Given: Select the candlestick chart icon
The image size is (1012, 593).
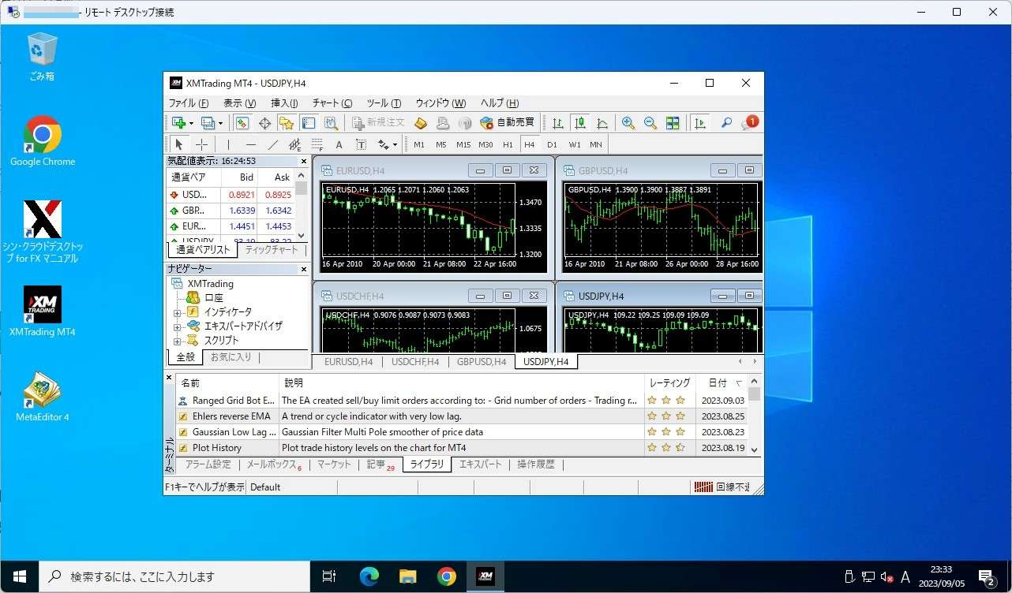Looking at the screenshot, I should tap(580, 123).
